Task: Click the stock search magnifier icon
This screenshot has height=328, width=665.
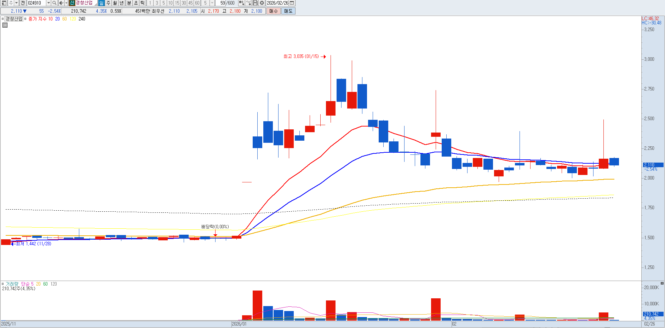Action: (55, 3)
